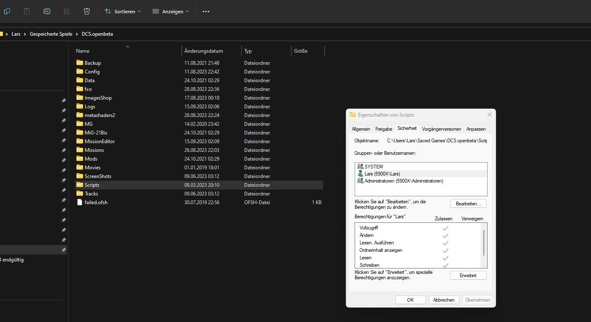The image size is (591, 322).
Task: Click the failed.ofsh file icon
Action: coord(80,202)
